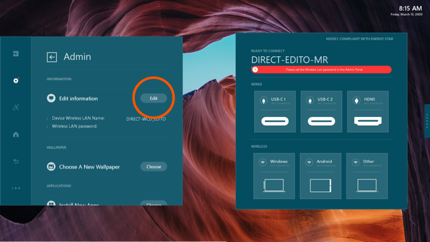Click the wallpaper picture icon
The image size is (430, 242).
pos(51,166)
